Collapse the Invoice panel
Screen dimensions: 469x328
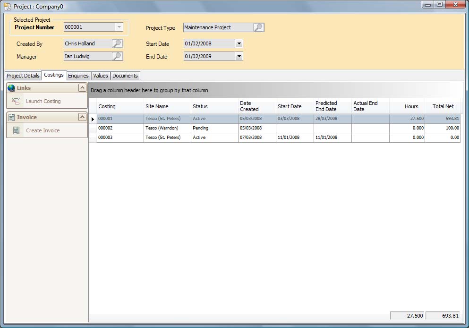[82, 117]
